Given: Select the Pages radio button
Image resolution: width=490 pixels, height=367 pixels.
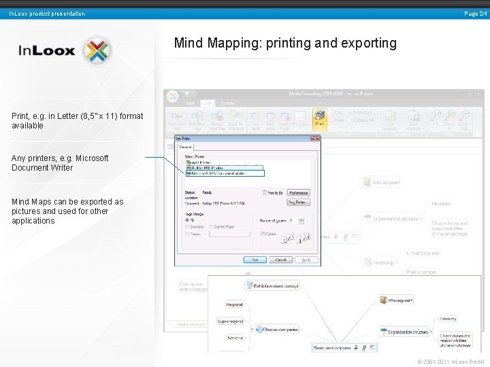Looking at the screenshot, I should click(x=187, y=234).
